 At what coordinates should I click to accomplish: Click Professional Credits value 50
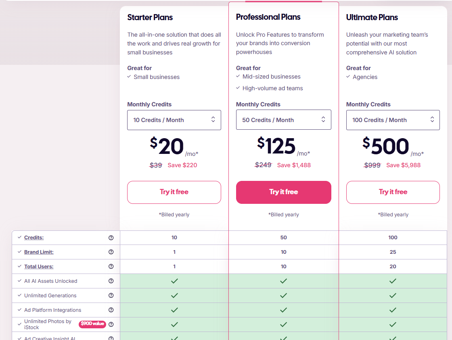pos(284,238)
